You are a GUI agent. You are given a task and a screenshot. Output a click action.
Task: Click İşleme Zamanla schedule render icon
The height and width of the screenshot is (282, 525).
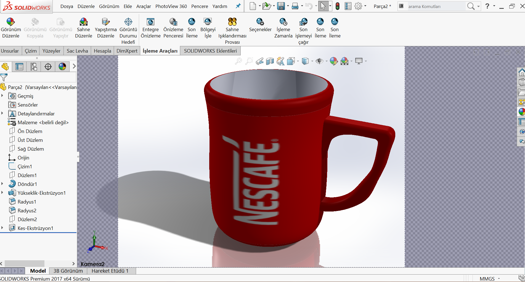(x=283, y=22)
